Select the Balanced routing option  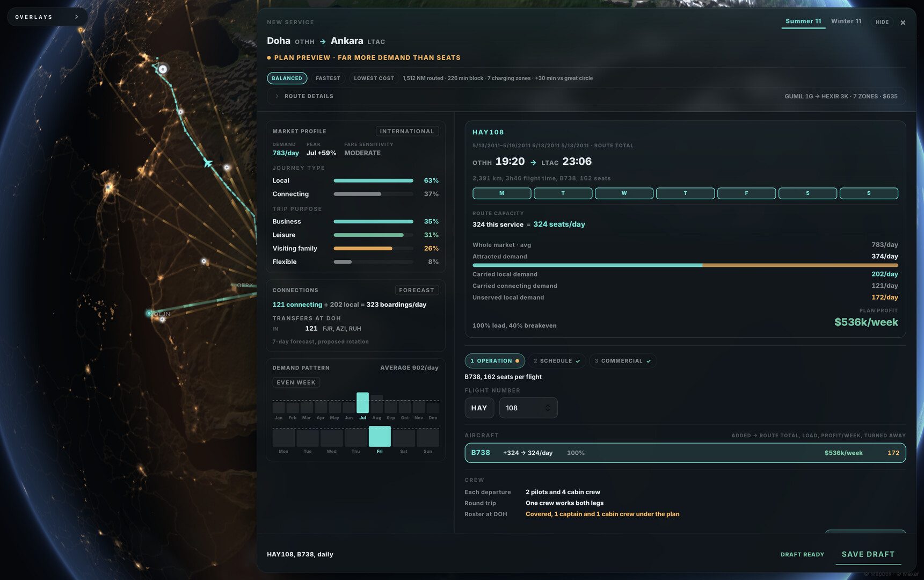click(287, 78)
